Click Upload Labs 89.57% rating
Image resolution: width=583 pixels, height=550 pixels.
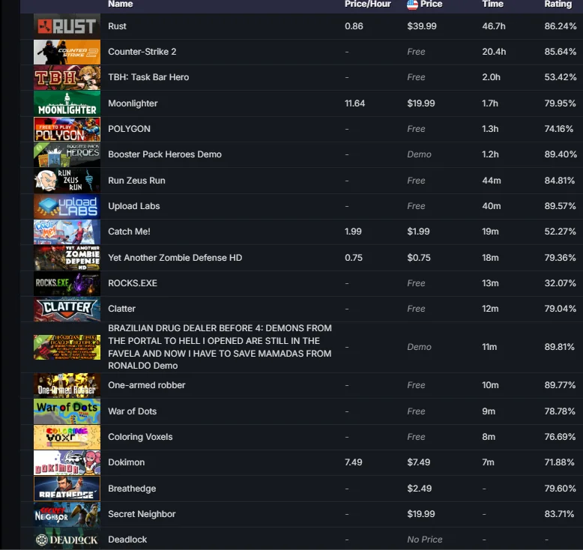(560, 206)
